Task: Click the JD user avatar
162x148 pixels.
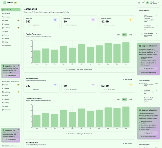Action: [147, 3]
